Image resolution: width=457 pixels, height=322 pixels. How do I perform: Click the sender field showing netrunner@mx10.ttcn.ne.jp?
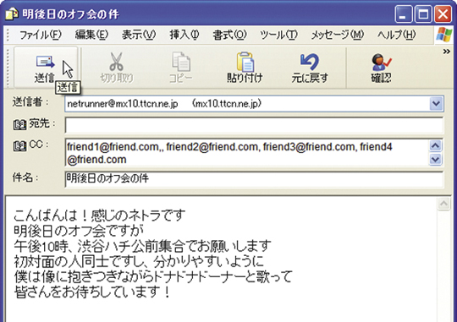[x=246, y=104]
